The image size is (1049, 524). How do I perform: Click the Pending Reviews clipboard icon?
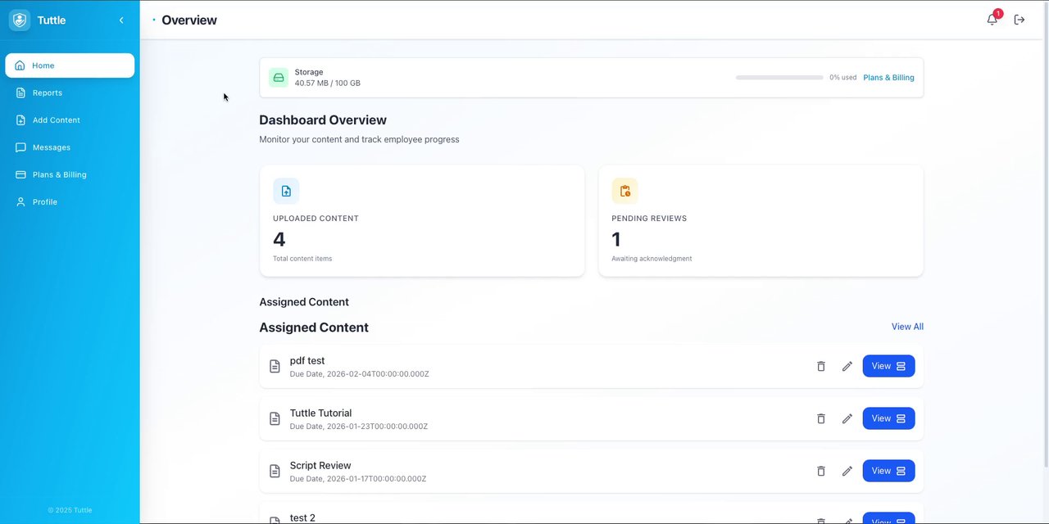point(624,191)
